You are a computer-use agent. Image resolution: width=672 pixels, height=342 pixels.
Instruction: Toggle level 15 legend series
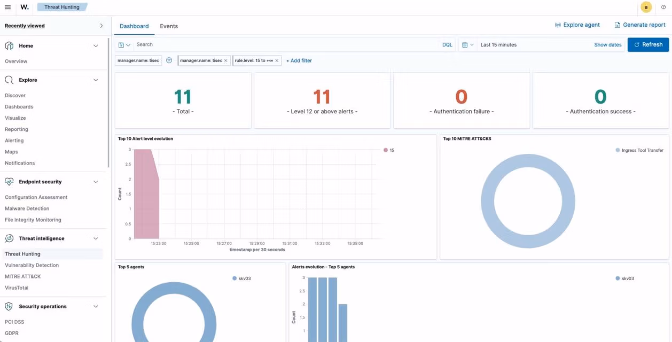(389, 150)
